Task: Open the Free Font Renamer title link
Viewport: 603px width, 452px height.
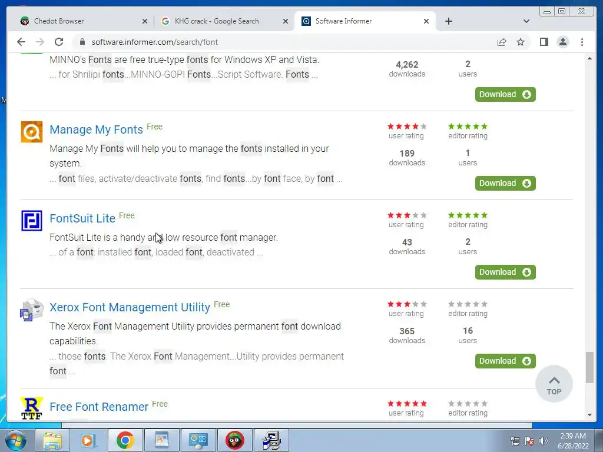Action: (x=99, y=407)
